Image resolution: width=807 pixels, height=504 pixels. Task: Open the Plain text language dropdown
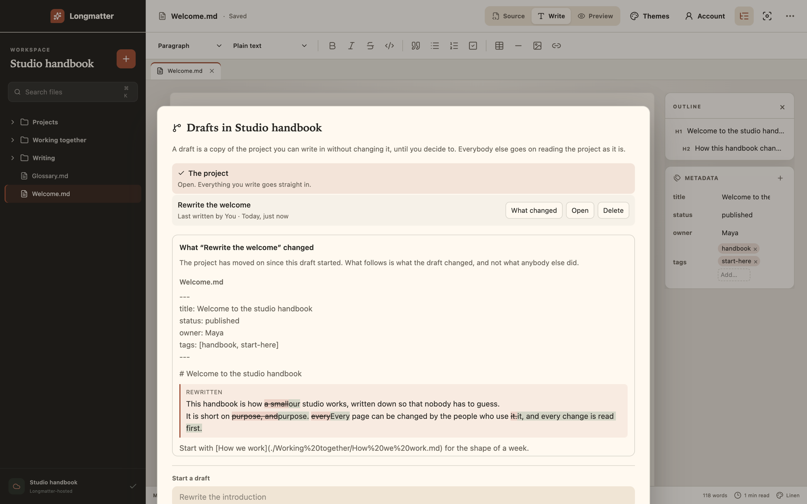click(270, 46)
